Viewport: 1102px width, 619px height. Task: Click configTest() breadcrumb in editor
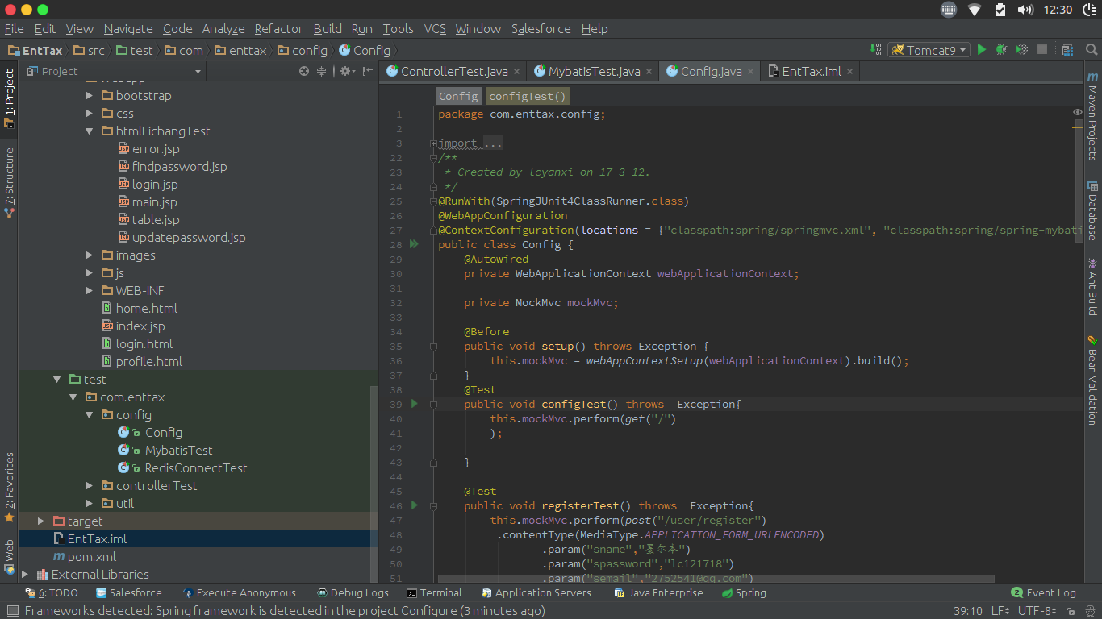[528, 96]
